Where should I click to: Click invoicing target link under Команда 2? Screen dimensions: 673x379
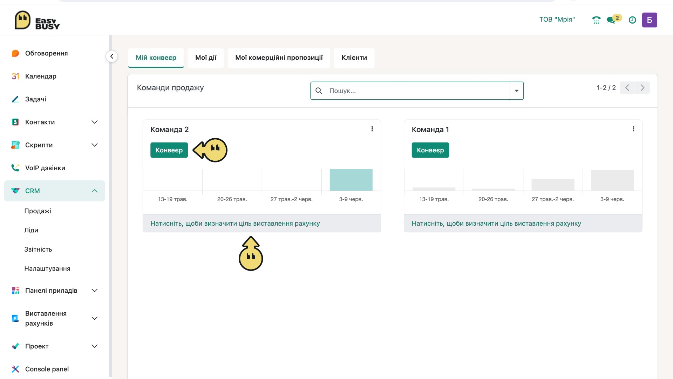tap(235, 224)
